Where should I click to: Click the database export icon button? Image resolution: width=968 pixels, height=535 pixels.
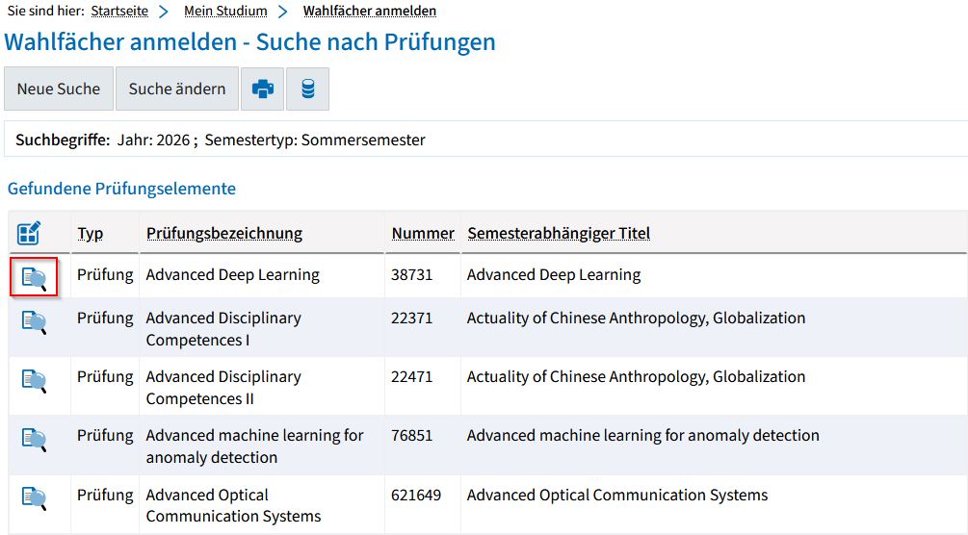pos(307,89)
